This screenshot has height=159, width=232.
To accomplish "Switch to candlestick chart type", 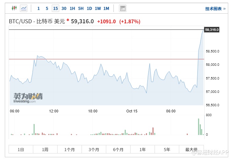I will coord(14,8).
